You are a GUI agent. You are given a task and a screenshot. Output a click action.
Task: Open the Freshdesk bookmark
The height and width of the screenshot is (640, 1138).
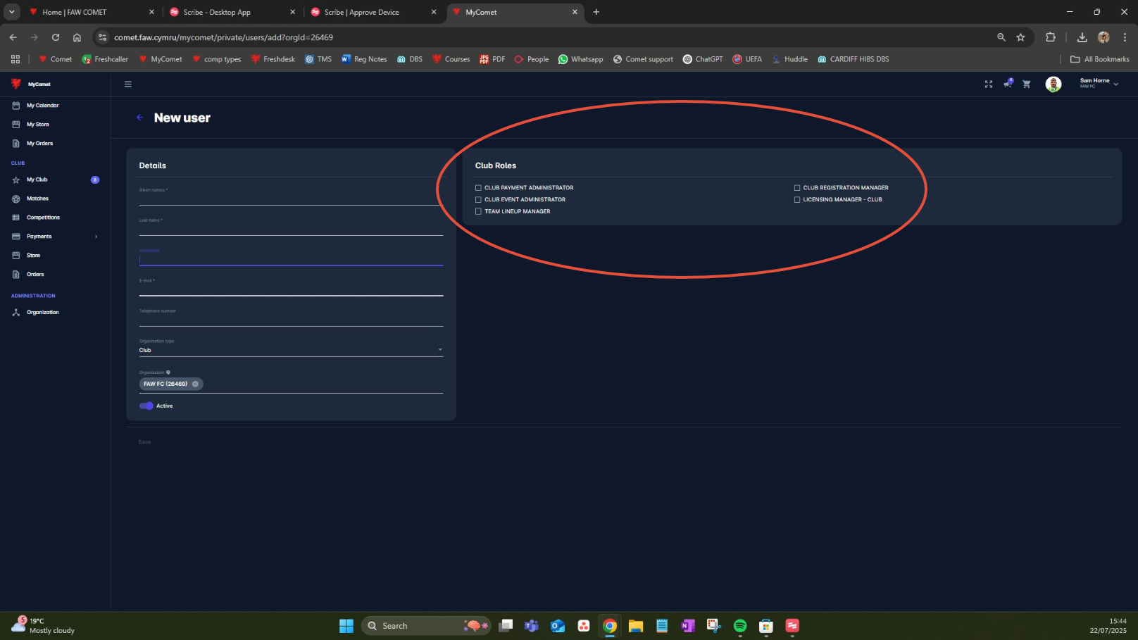point(273,59)
